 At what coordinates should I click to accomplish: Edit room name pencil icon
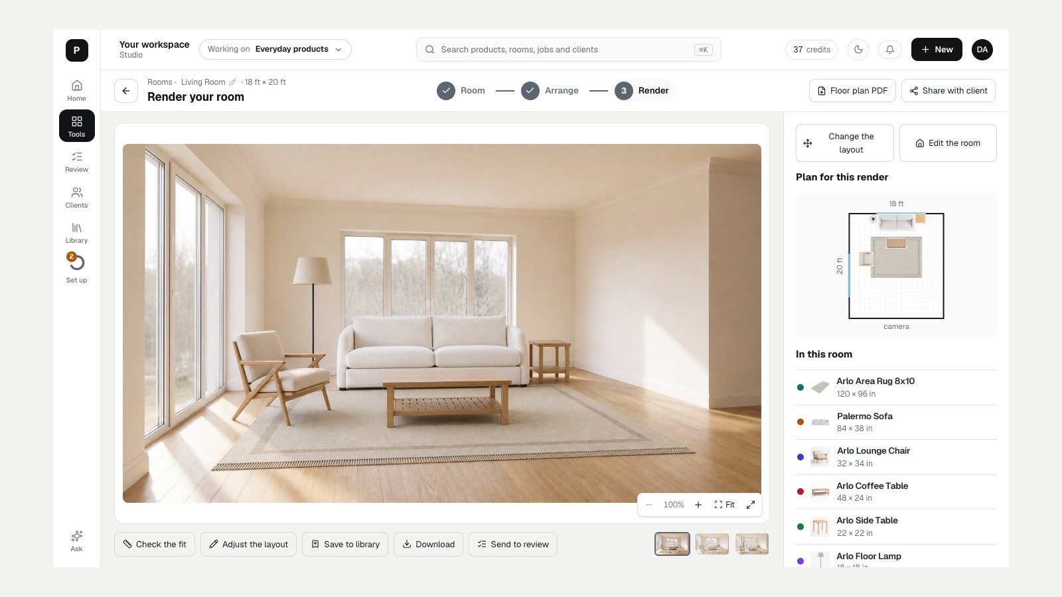pyautogui.click(x=232, y=82)
